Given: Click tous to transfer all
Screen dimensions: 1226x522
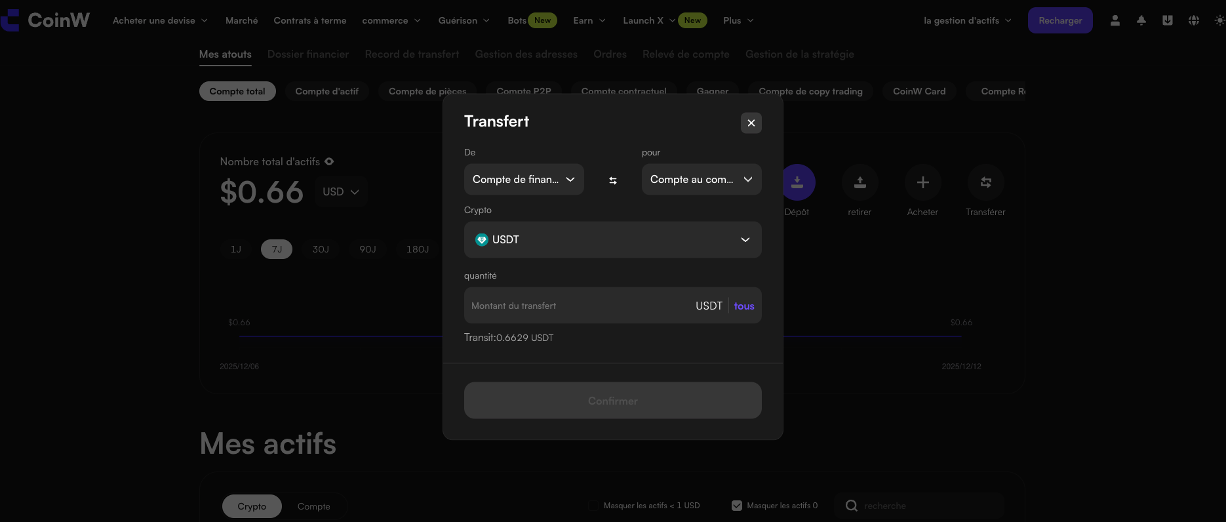Looking at the screenshot, I should click(x=744, y=306).
